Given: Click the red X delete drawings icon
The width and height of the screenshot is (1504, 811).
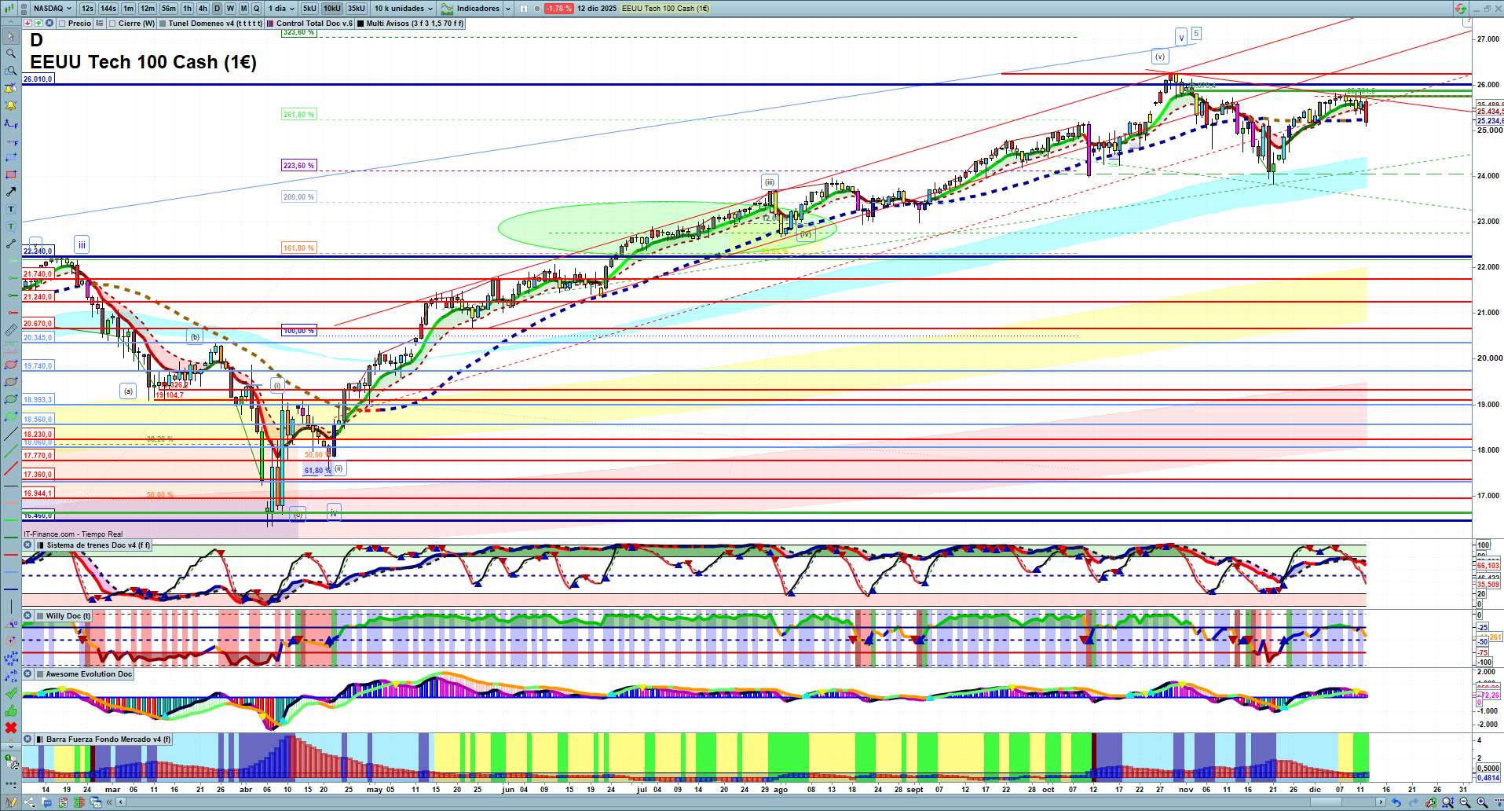Looking at the screenshot, I should pyautogui.click(x=11, y=728).
